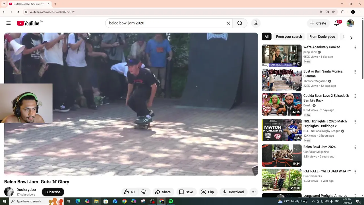The width and height of the screenshot is (364, 205).
Task: Select From your search chip
Action: (289, 36)
